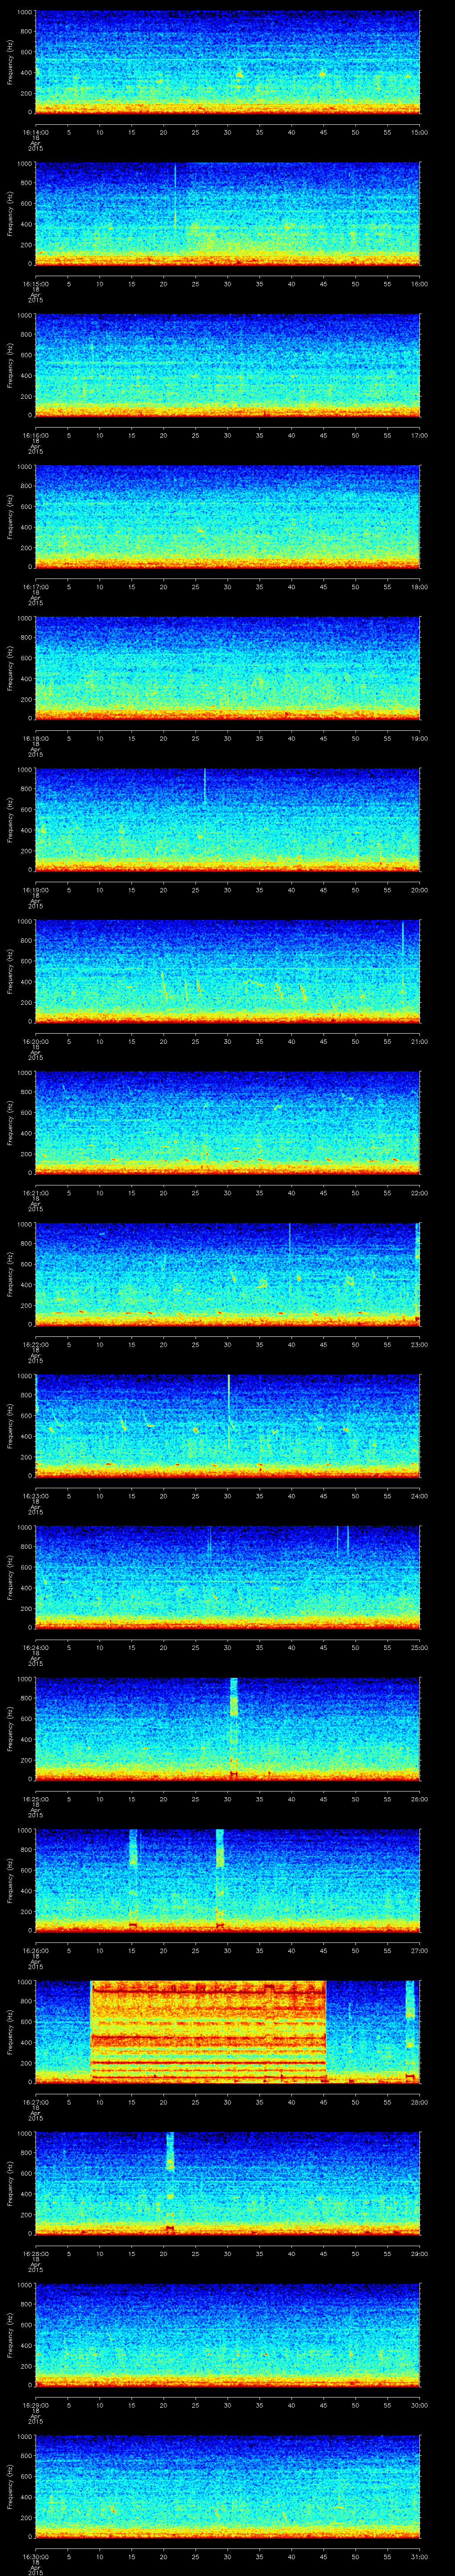Click the burst near 21 seconds in the 16:28:00 panel
455x2576 pixels.
[x=170, y=2183]
